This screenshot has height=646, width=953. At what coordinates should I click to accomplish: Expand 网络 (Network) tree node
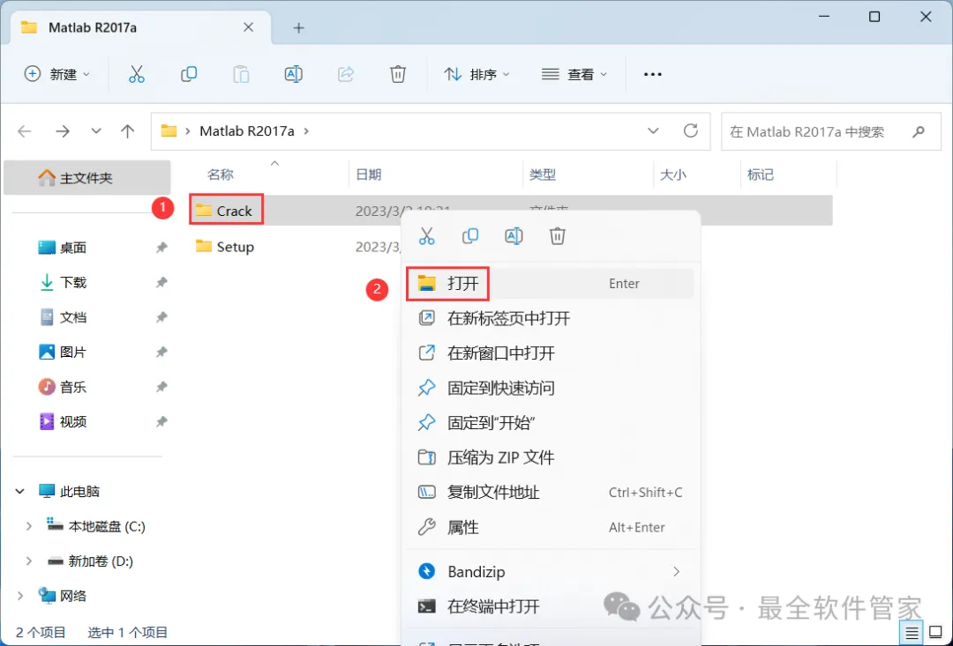tap(20, 596)
